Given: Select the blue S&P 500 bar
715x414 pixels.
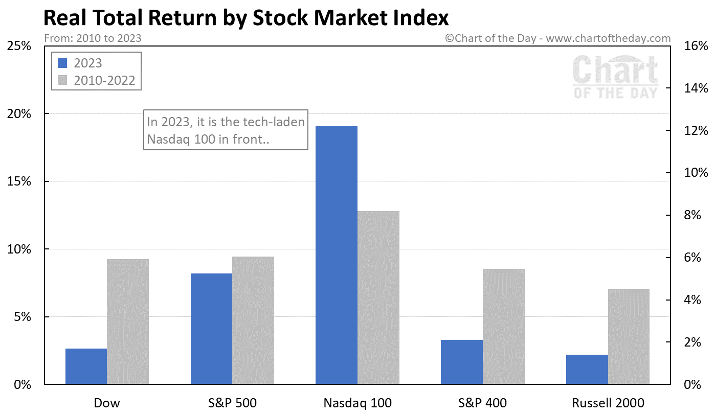Looking at the screenshot, I should click(211, 329).
